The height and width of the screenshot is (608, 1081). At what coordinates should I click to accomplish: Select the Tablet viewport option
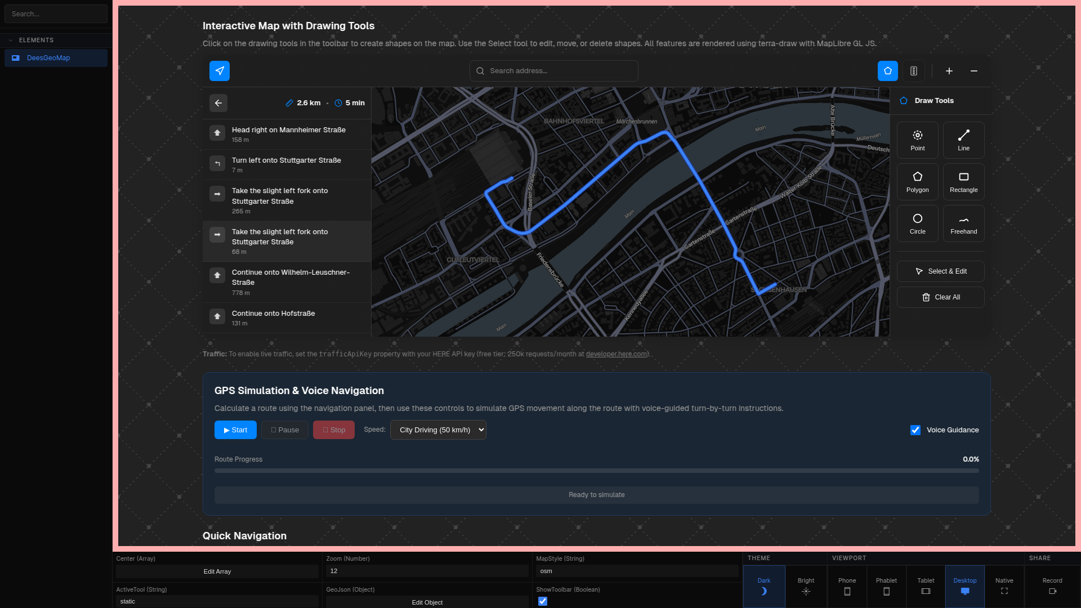coord(926,585)
